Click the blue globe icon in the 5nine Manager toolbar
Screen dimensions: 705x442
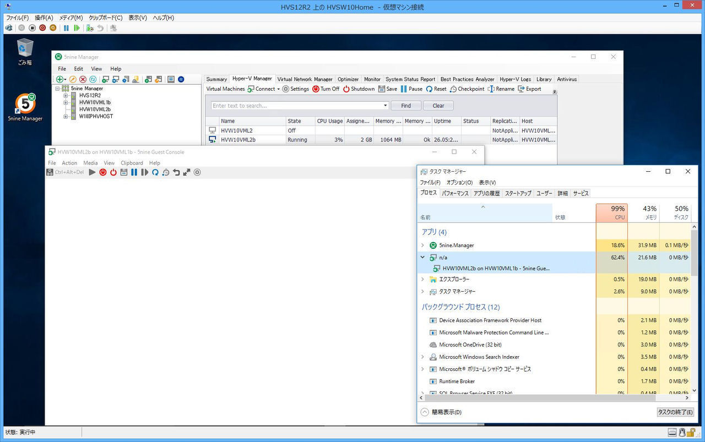[181, 79]
